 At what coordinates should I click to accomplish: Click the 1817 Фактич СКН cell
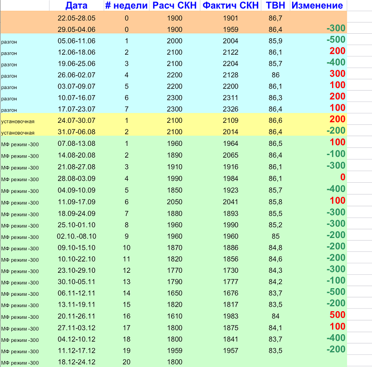231,305
